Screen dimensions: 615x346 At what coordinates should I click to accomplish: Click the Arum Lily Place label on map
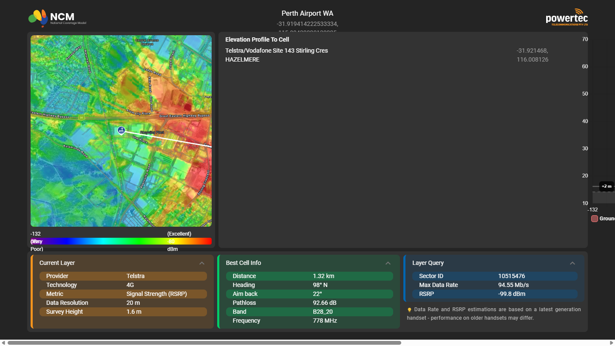(139, 112)
